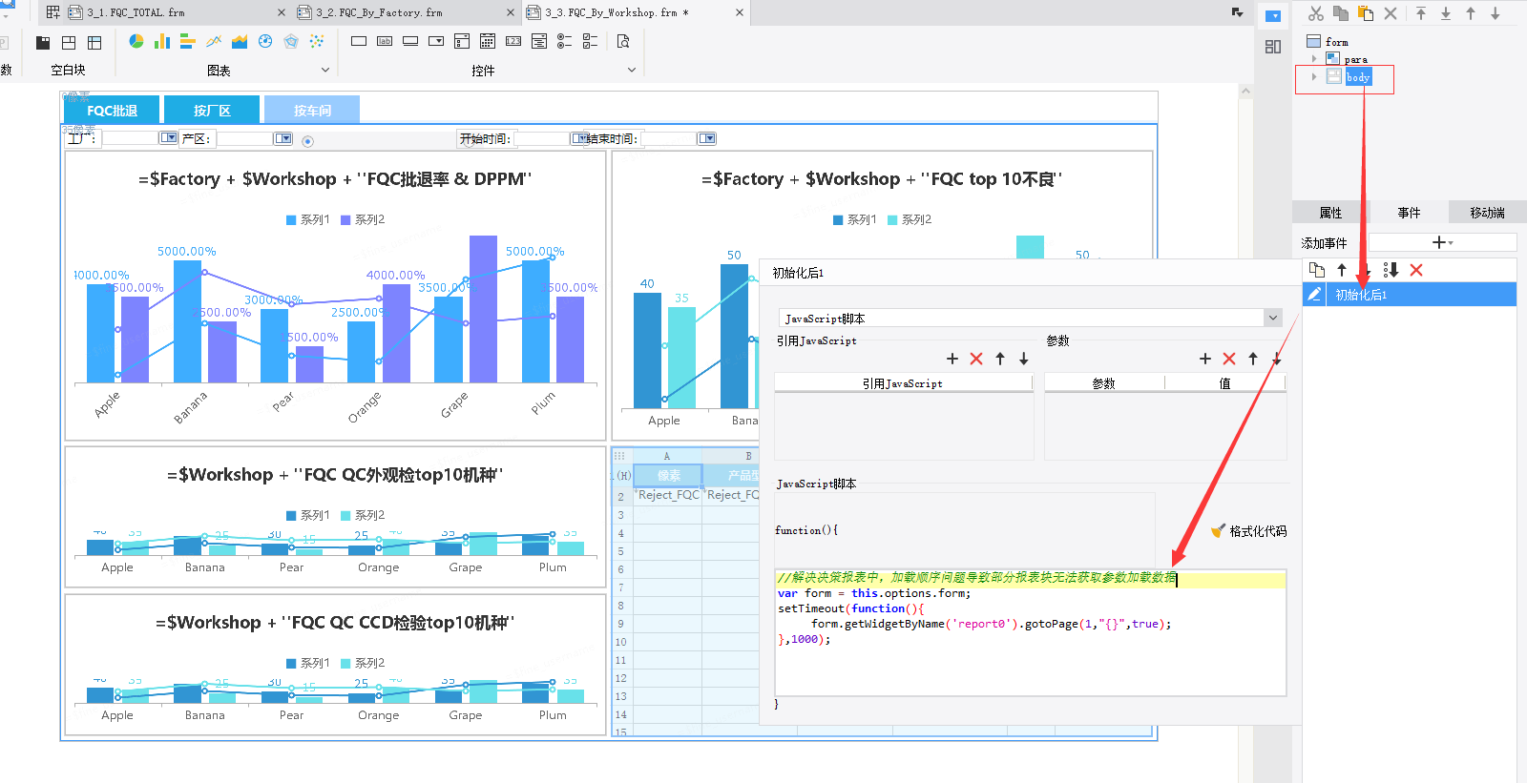The height and width of the screenshot is (783, 1527).
Task: Expand the body node in widget tree
Action: pos(1314,76)
